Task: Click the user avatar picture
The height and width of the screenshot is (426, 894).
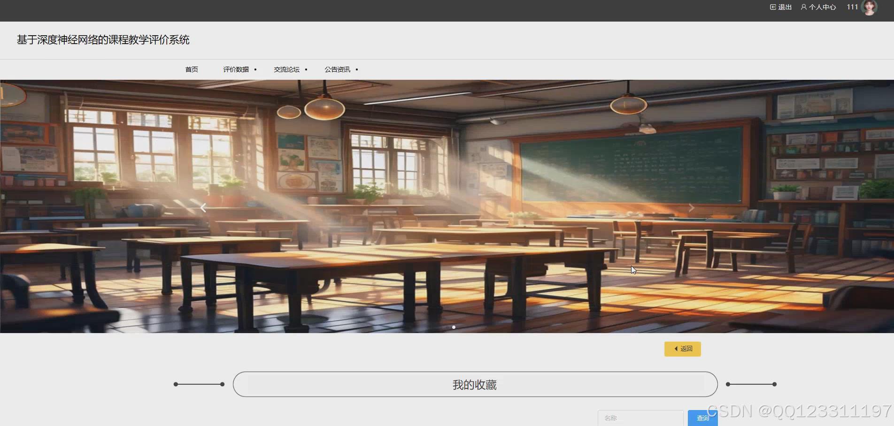Action: 870,8
